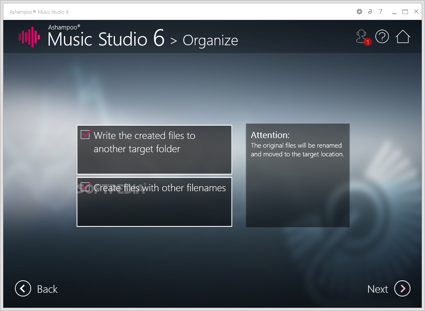Image resolution: width=425 pixels, height=311 pixels.
Task: Click the 'Music Studio 6' title text
Action: [x=106, y=39]
